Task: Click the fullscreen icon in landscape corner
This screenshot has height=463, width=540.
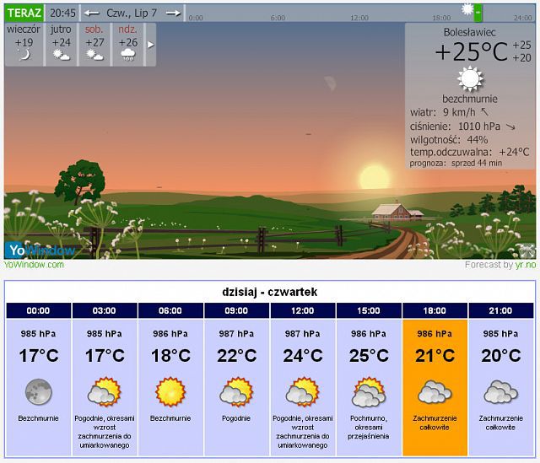Action: coord(526,250)
